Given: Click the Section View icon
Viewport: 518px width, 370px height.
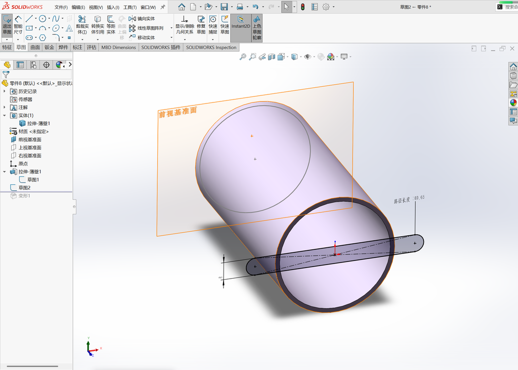Looking at the screenshot, I should click(x=272, y=57).
